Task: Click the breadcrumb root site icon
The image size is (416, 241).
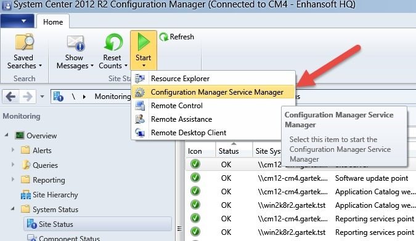Action: (x=58, y=97)
